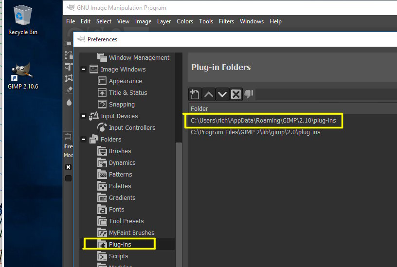Collapse the Folders tree group

83,139
